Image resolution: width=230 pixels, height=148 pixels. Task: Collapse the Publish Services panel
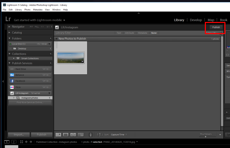click(9, 63)
